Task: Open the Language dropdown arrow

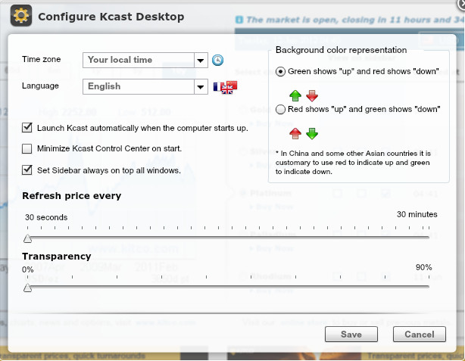Action: [201, 87]
